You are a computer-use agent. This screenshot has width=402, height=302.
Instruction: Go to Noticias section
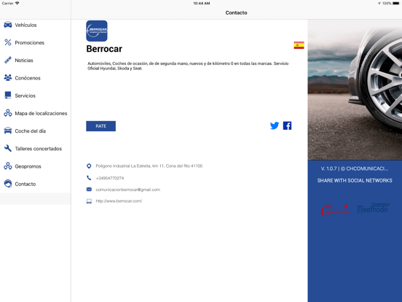coord(36,61)
